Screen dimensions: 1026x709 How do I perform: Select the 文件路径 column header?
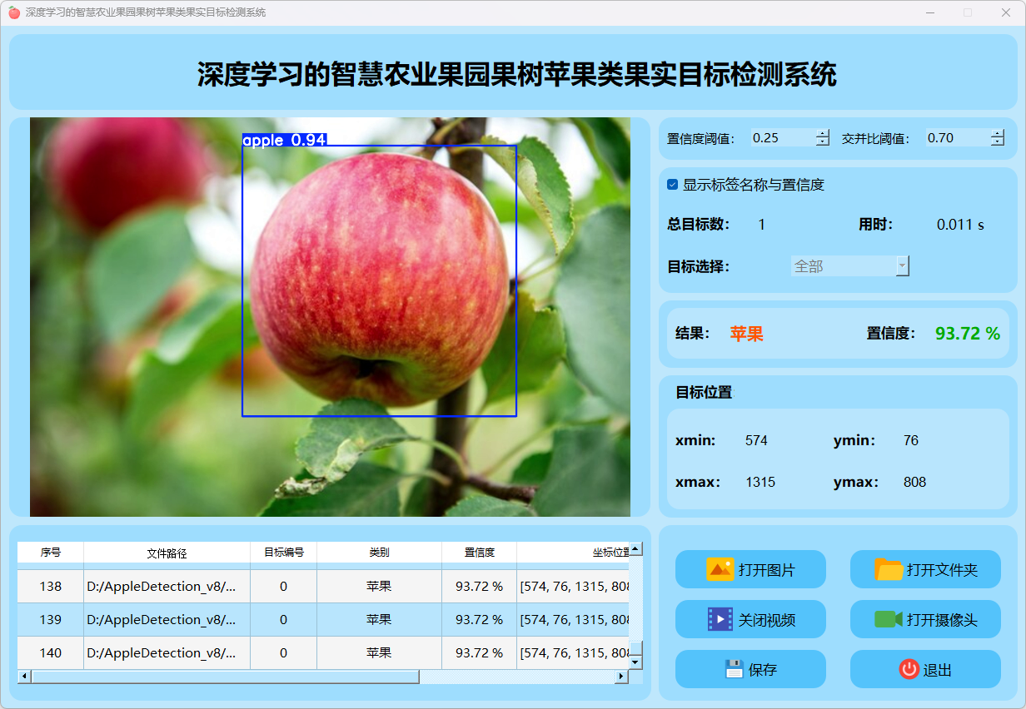coord(167,553)
